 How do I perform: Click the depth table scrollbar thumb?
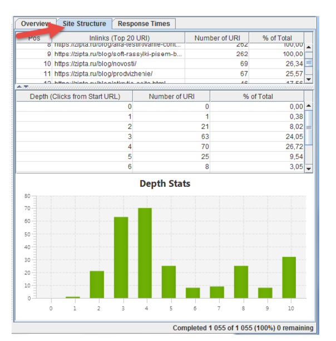309,127
